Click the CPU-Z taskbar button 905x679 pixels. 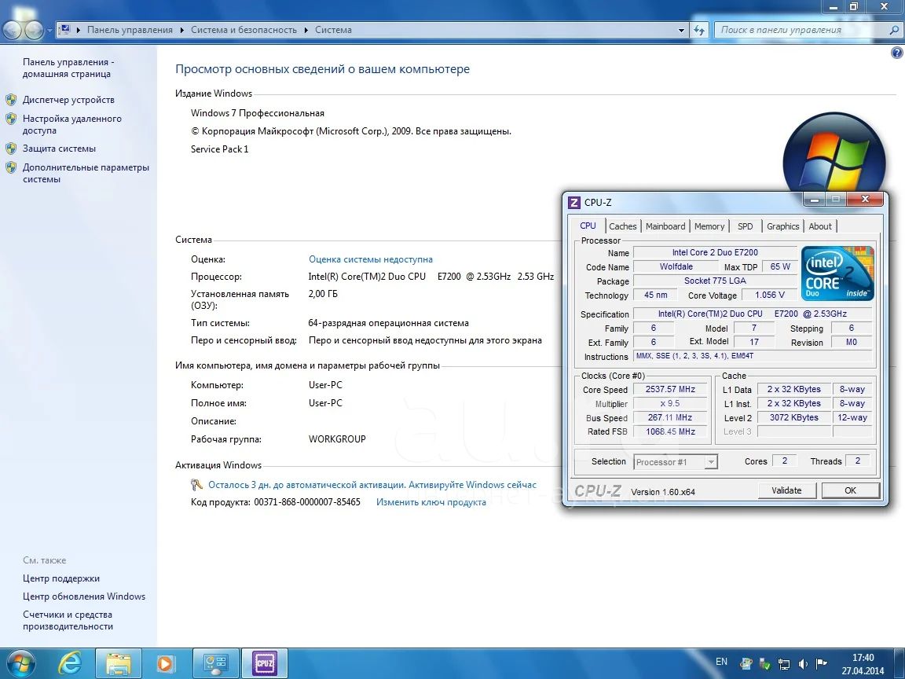click(x=264, y=663)
